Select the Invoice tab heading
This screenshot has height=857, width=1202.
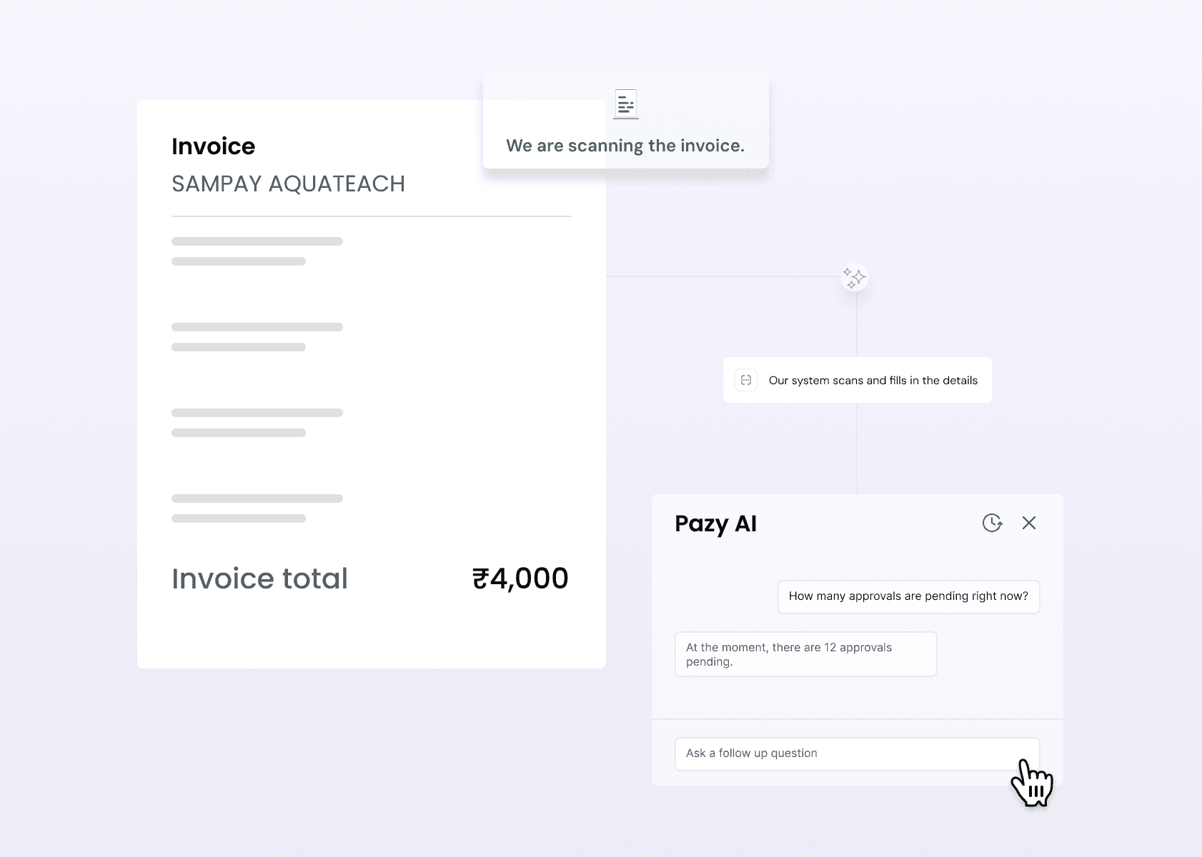[213, 146]
